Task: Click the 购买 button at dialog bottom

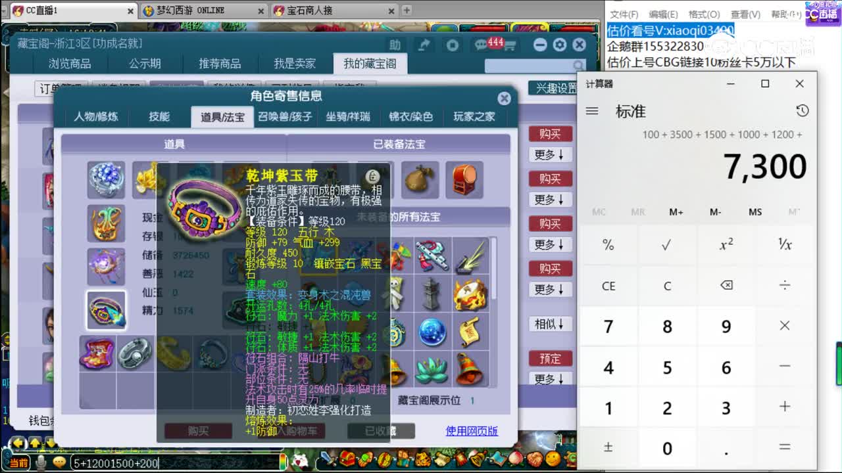Action: tap(197, 431)
